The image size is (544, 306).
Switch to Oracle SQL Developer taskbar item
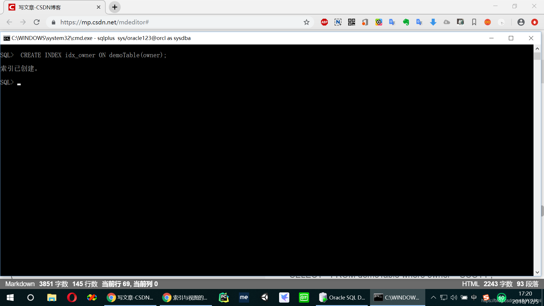tap(342, 297)
